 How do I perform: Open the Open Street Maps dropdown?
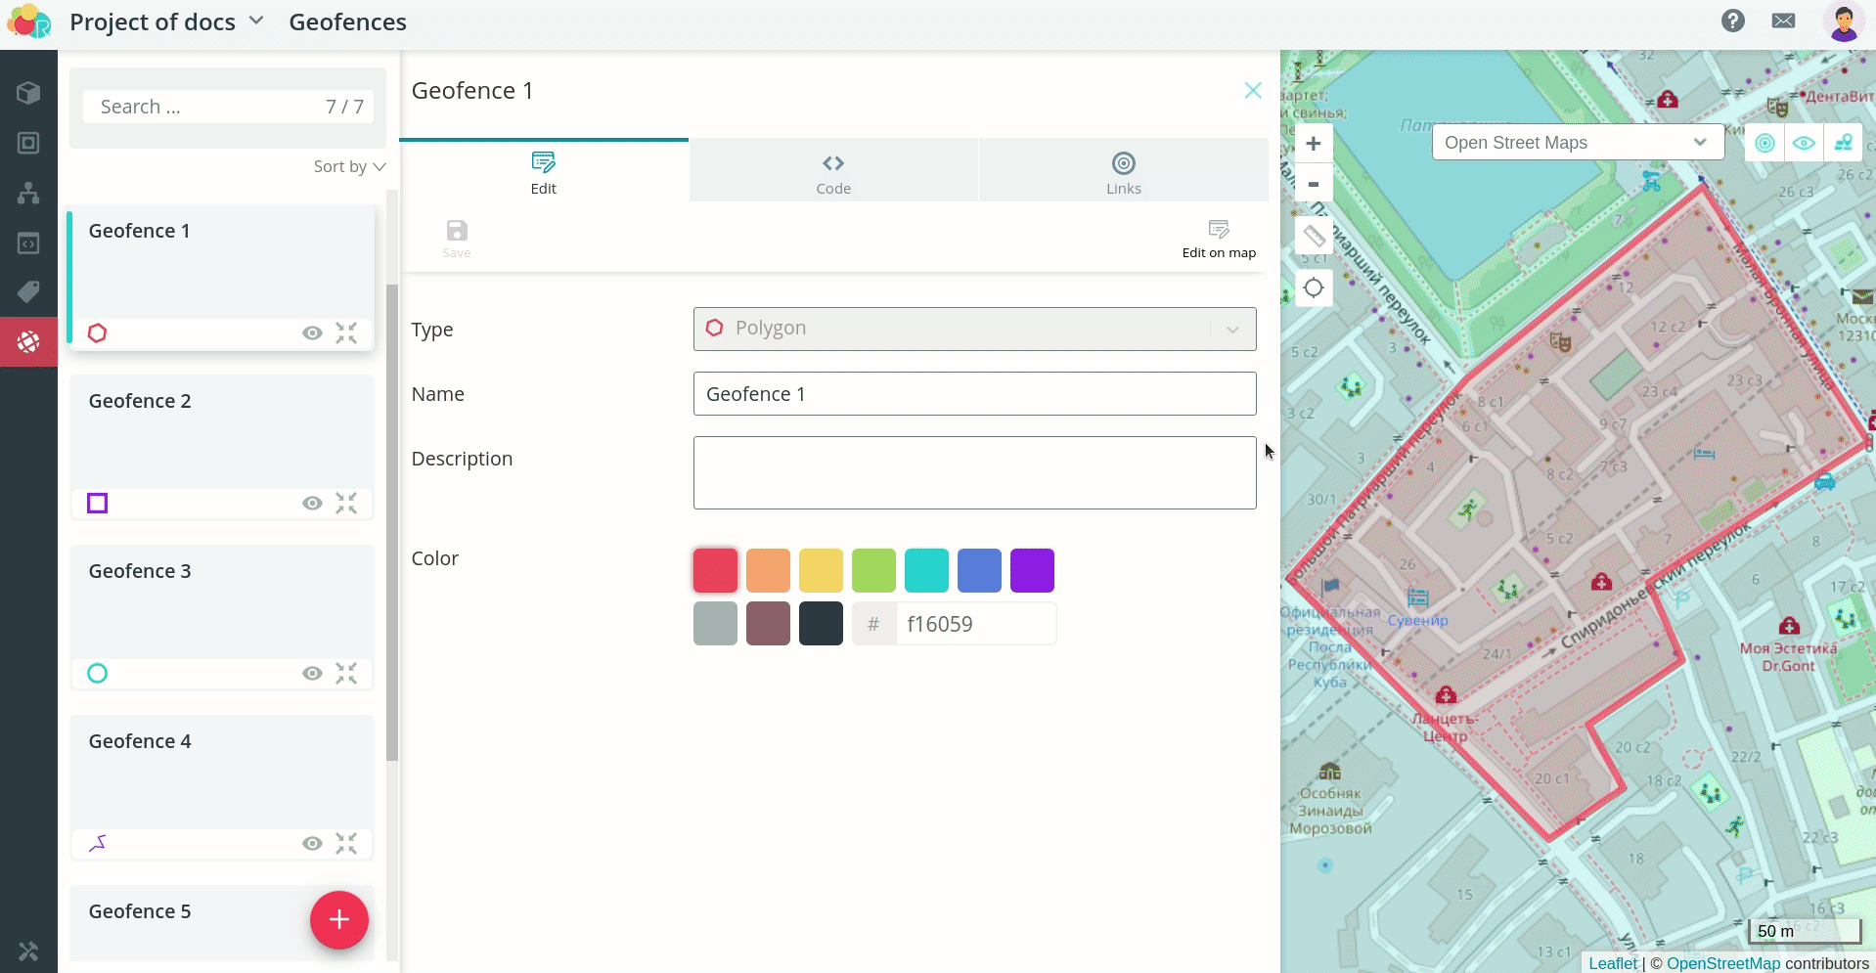(1575, 143)
